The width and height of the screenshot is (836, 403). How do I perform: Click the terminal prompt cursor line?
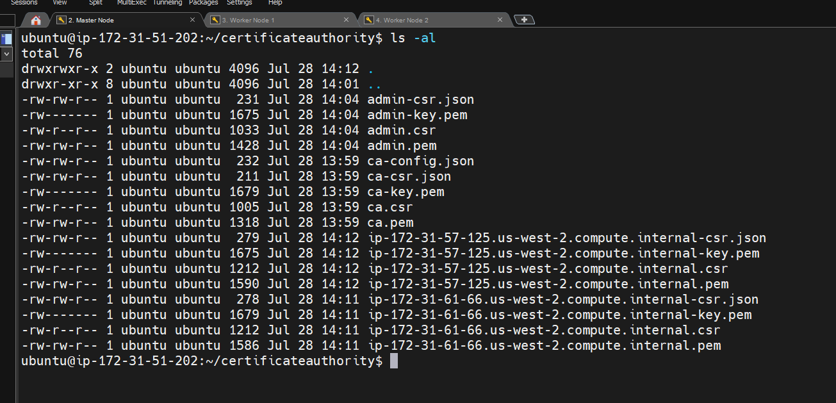coord(393,361)
